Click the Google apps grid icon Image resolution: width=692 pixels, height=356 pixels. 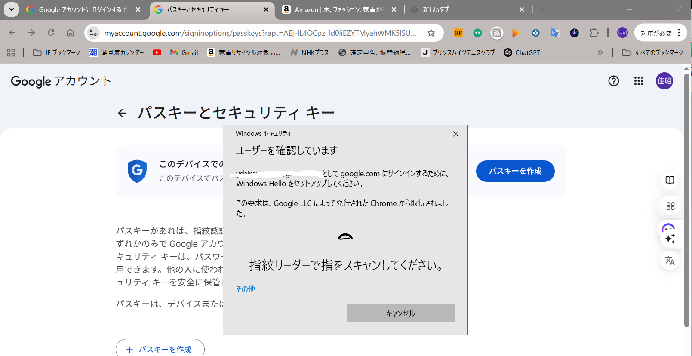[x=638, y=81]
